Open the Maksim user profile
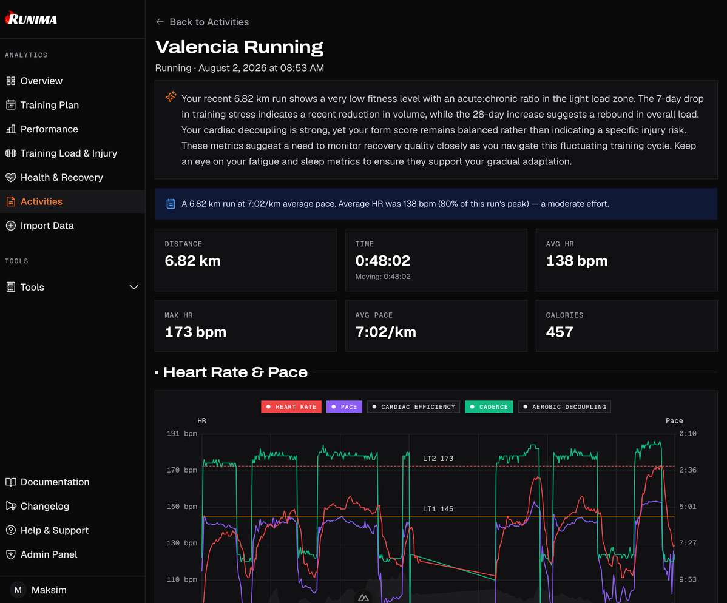 coord(72,590)
